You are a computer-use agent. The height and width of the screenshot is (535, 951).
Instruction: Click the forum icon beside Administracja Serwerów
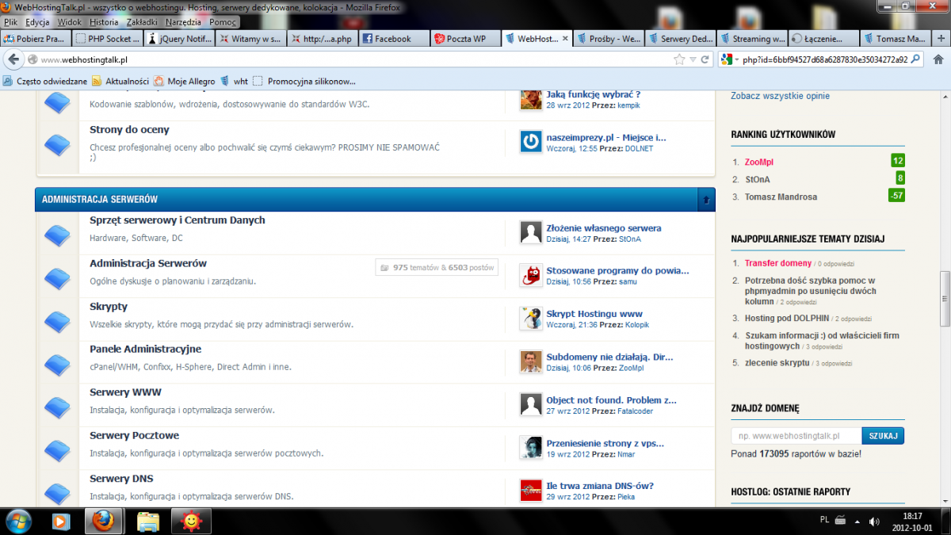pyautogui.click(x=56, y=278)
